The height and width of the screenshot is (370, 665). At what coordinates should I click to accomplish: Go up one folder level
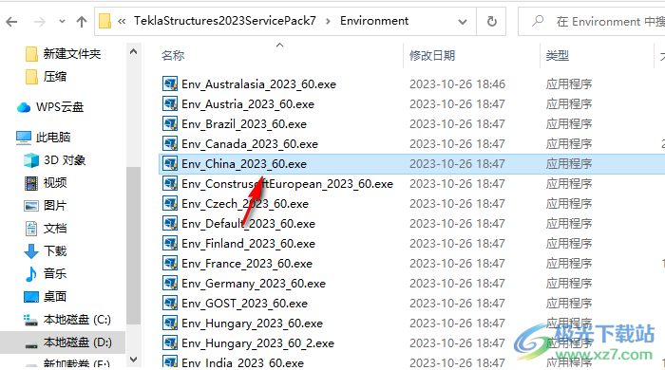pyautogui.click(x=82, y=22)
